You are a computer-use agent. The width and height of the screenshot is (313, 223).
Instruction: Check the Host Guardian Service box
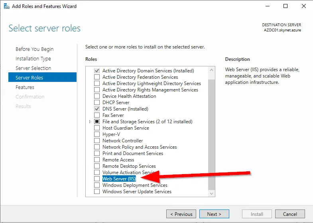[x=97, y=128]
